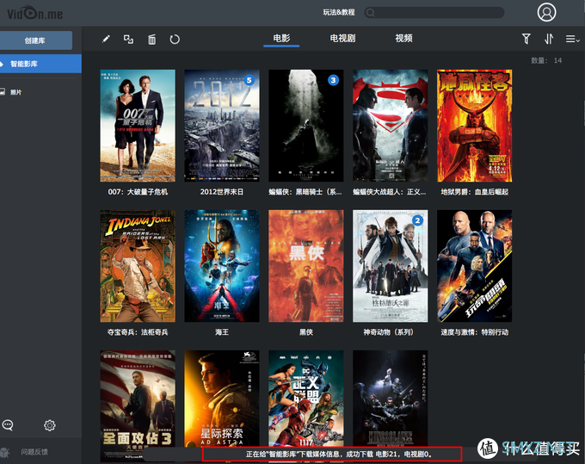Click the 问题反馈 link

(x=34, y=452)
